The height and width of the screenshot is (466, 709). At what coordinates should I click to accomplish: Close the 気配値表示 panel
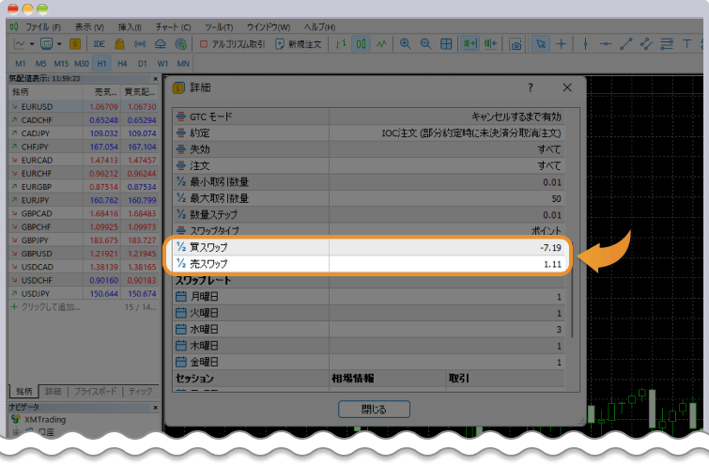point(156,79)
